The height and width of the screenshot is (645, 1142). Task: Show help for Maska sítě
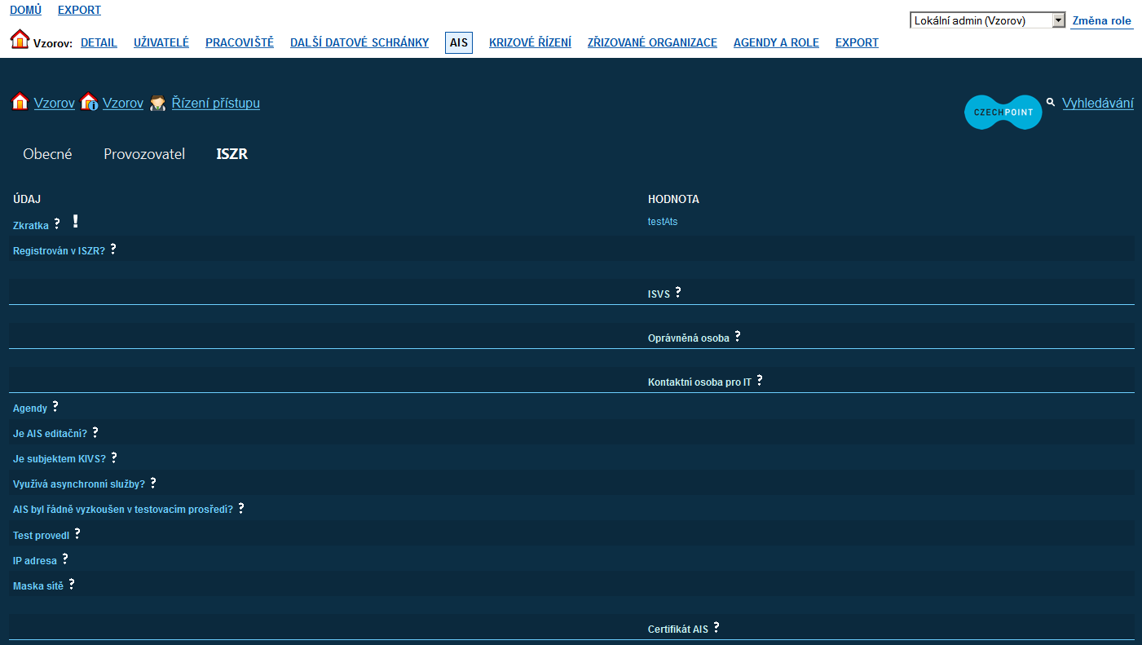[x=72, y=584]
